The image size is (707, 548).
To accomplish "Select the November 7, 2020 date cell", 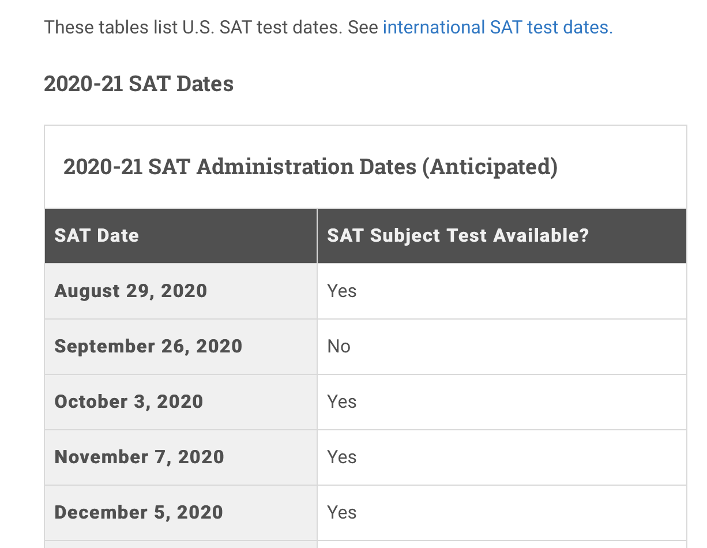I will (x=181, y=457).
